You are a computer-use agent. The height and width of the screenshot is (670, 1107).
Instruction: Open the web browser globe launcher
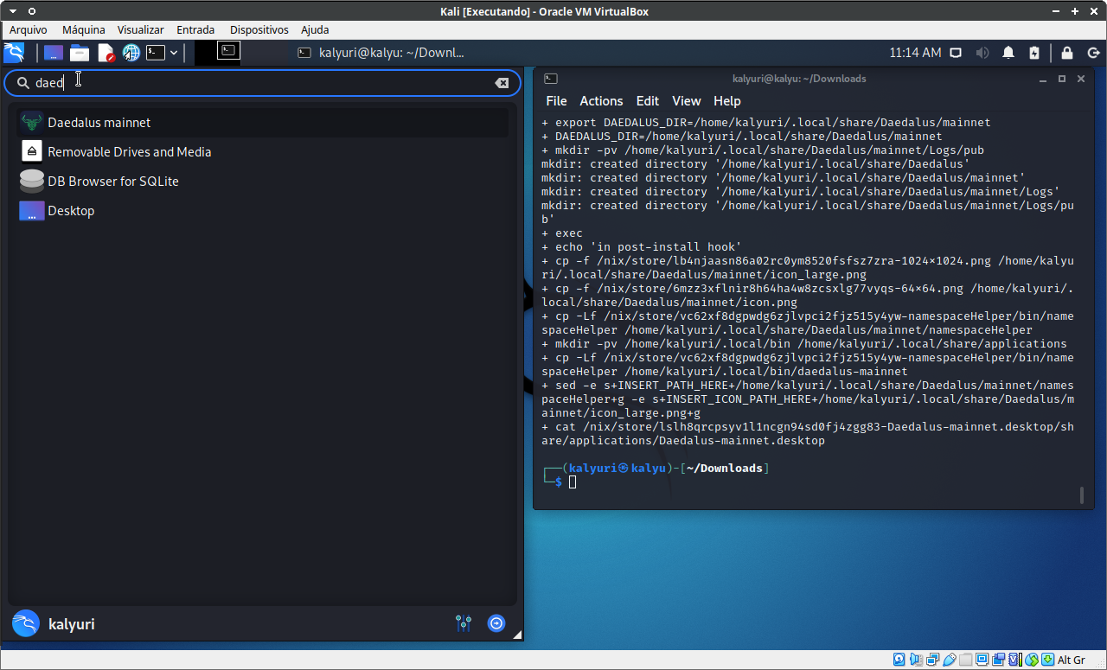[x=131, y=53]
